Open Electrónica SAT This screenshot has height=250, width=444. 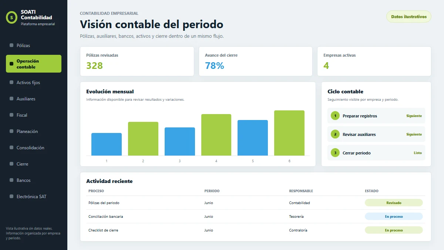34,196
